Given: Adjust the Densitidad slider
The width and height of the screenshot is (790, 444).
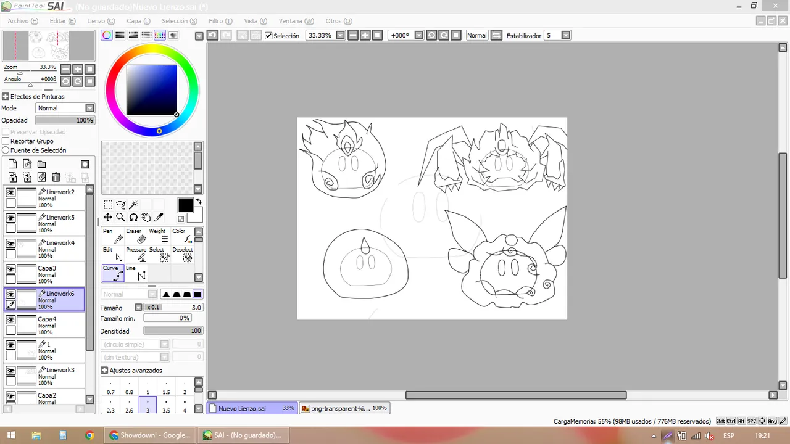Looking at the screenshot, I should [173, 331].
